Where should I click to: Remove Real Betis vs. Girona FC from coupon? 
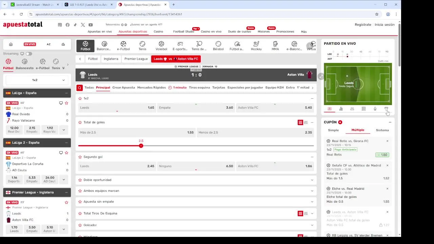coord(388,141)
